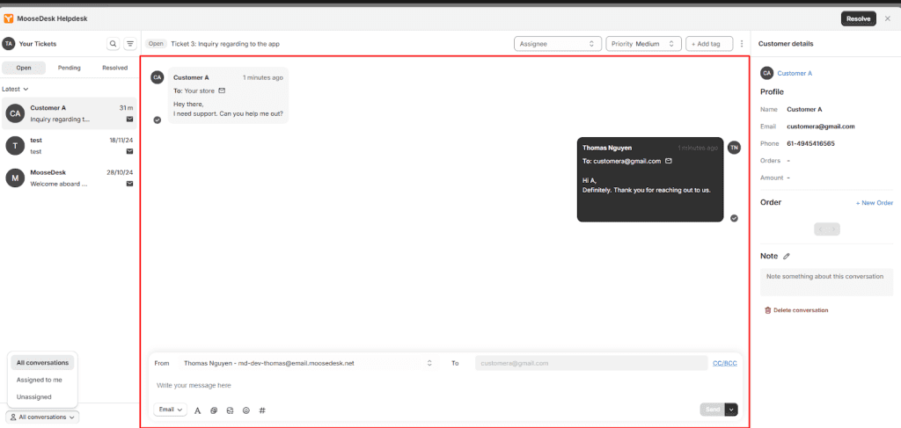Switch to the Resolved tab
The width and height of the screenshot is (901, 428).
point(115,68)
